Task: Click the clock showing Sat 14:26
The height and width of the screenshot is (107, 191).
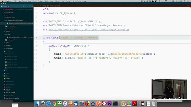Action: coord(179,1)
